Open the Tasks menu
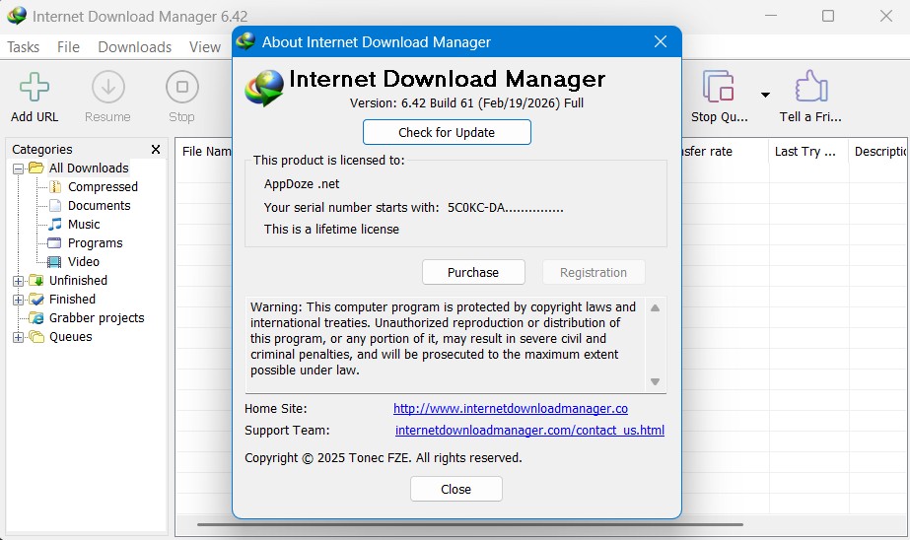The image size is (910, 540). click(24, 47)
